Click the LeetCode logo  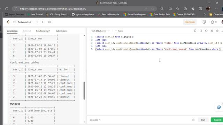[8, 22]
